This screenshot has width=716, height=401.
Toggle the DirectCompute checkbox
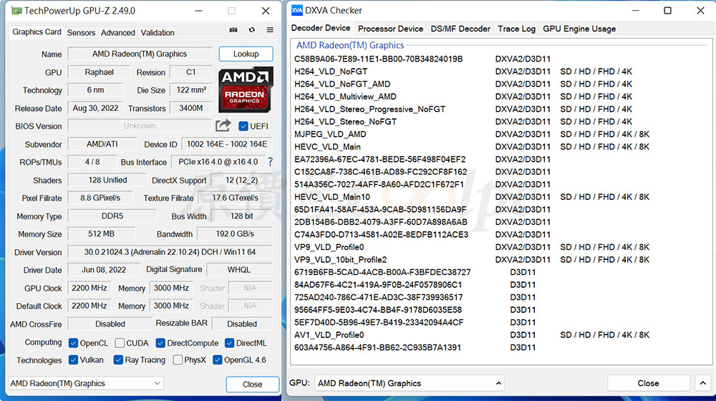click(x=160, y=343)
